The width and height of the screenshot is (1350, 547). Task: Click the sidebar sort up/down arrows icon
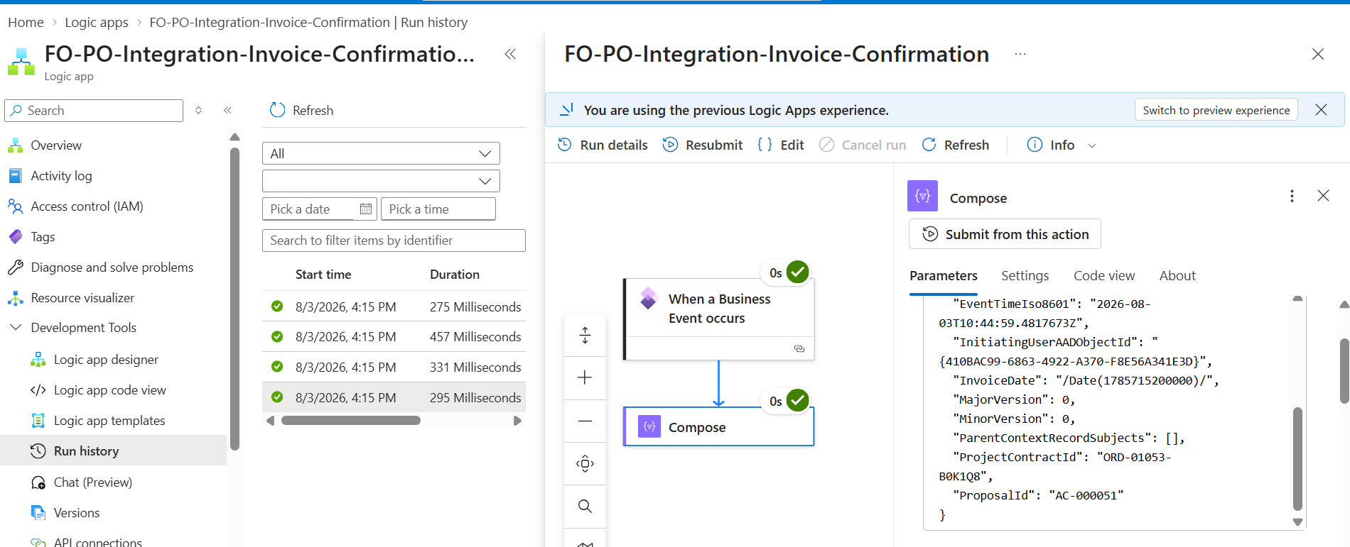coord(199,111)
